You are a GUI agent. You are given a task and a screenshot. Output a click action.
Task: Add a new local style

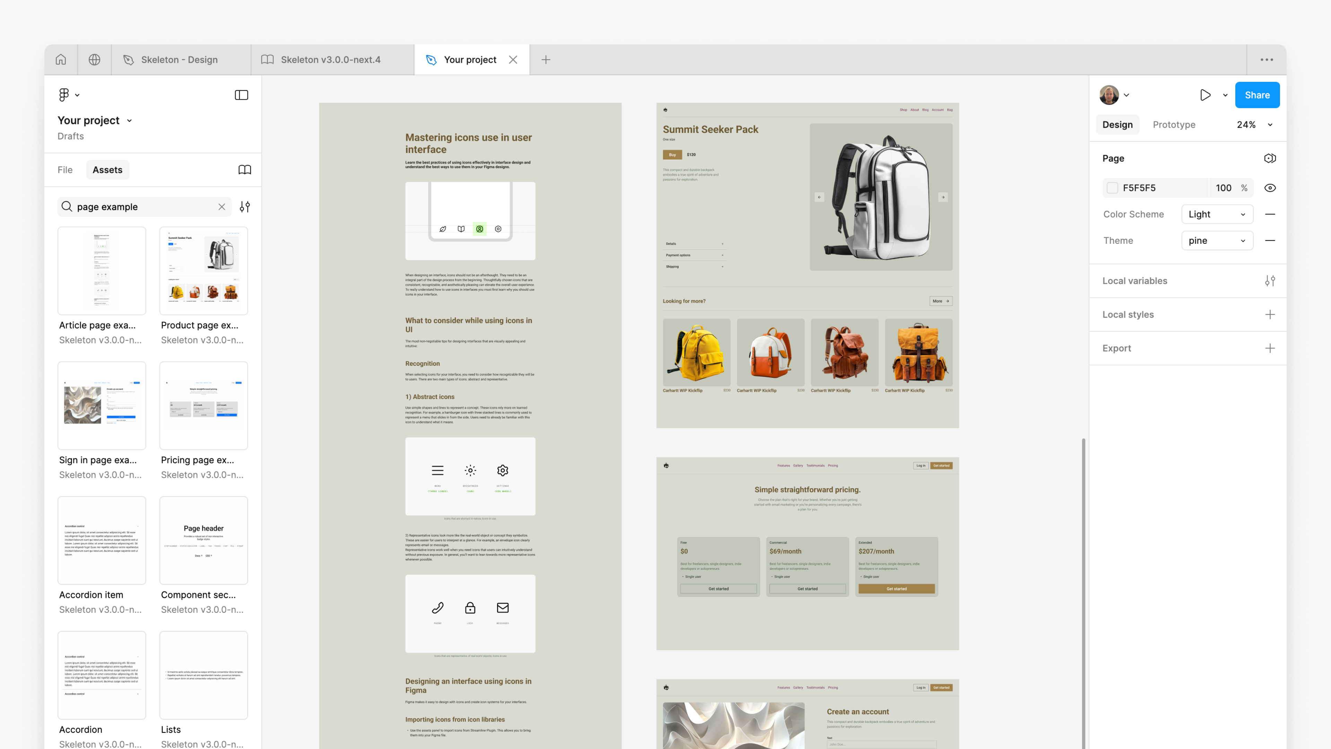[x=1270, y=314]
